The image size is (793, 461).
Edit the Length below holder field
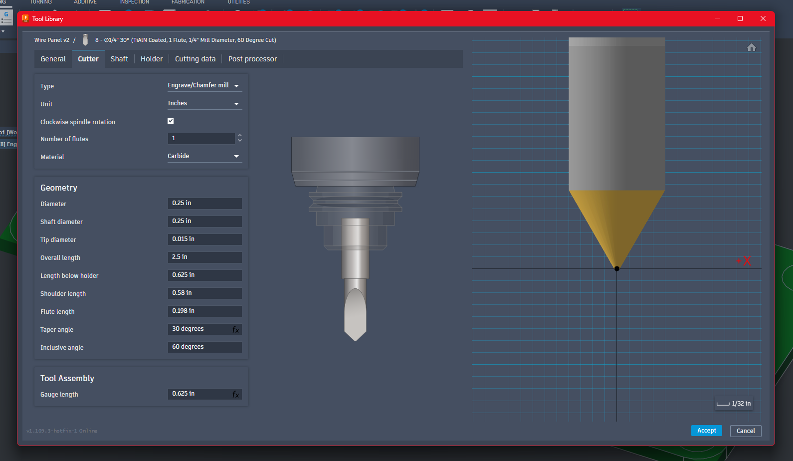pyautogui.click(x=204, y=275)
